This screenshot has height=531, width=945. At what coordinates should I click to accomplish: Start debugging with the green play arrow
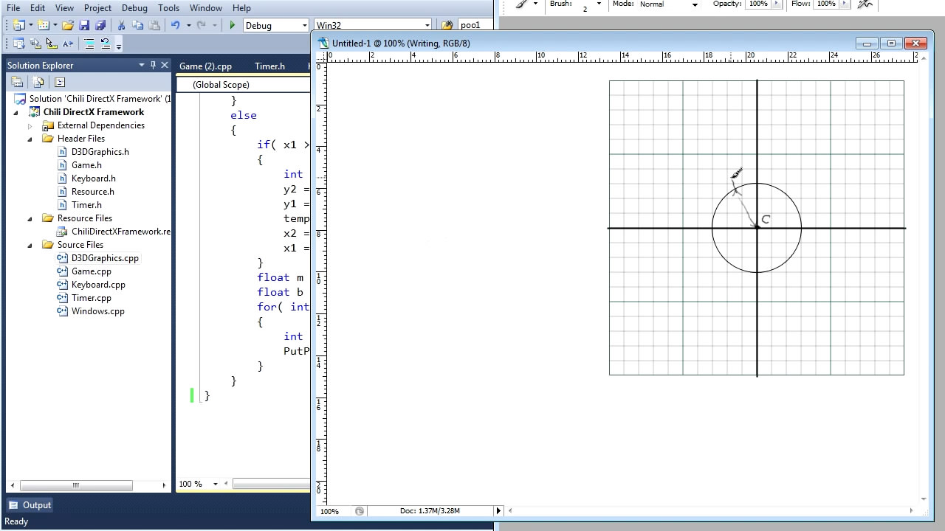(x=233, y=25)
